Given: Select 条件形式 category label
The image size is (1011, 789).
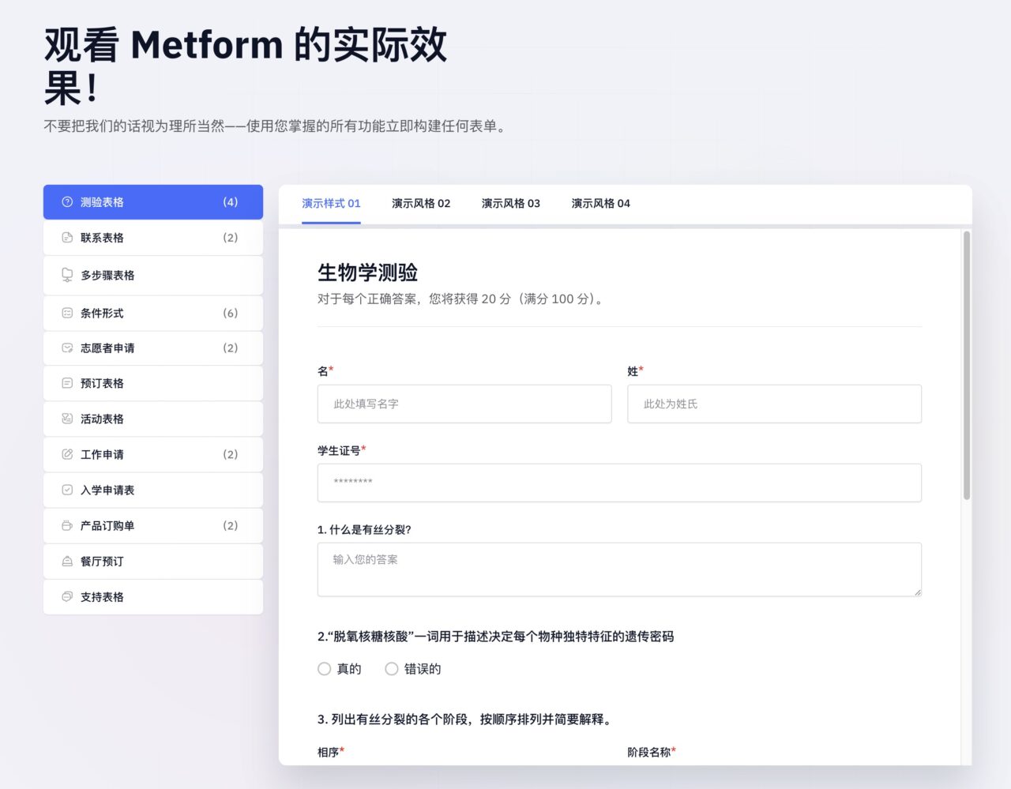Looking at the screenshot, I should tap(102, 314).
